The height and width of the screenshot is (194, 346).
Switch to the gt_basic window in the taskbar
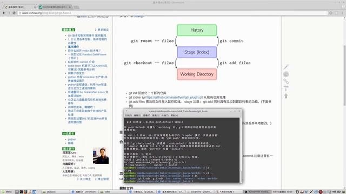pyautogui.click(x=55, y=192)
